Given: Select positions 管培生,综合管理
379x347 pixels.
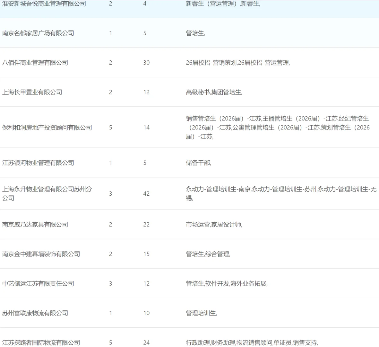Looking at the screenshot, I should click(207, 254).
